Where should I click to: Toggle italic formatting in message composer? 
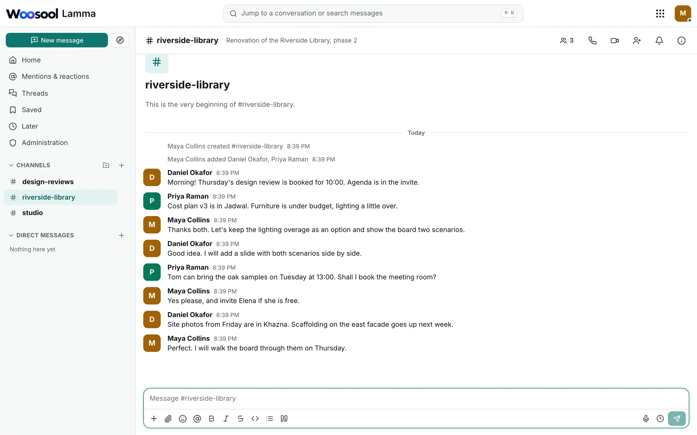[x=226, y=419]
